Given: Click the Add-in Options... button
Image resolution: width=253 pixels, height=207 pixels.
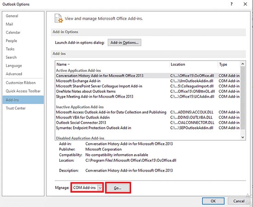Looking at the screenshot, I should (x=124, y=42).
